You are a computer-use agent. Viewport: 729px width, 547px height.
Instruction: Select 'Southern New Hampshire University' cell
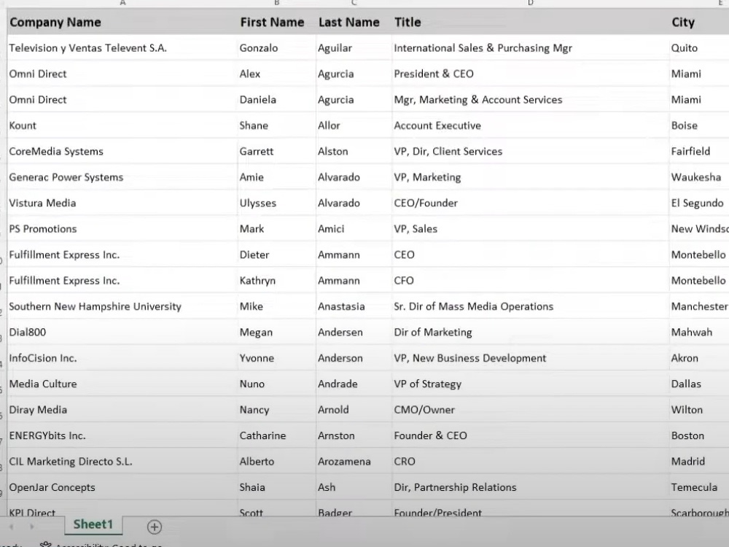pos(122,306)
